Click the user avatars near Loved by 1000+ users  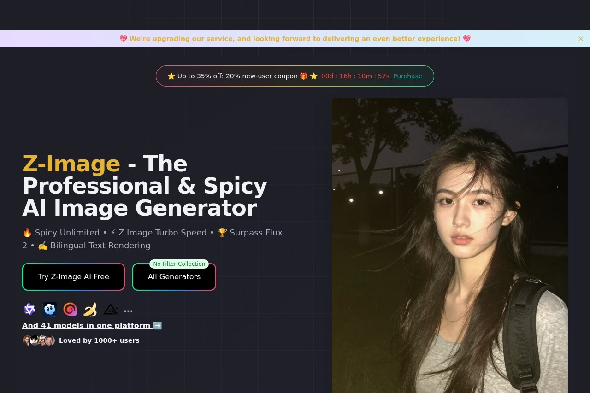(39, 340)
